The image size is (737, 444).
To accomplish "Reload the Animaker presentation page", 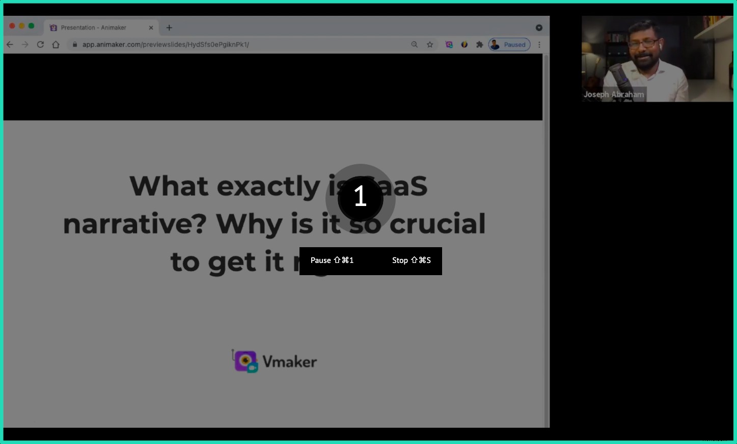I will tap(40, 44).
